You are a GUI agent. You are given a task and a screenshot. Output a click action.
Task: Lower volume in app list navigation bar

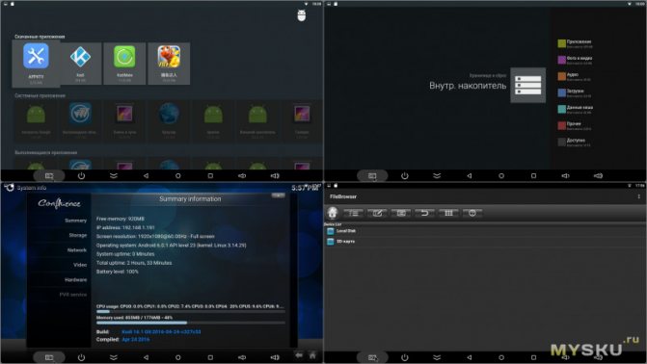(x=242, y=175)
